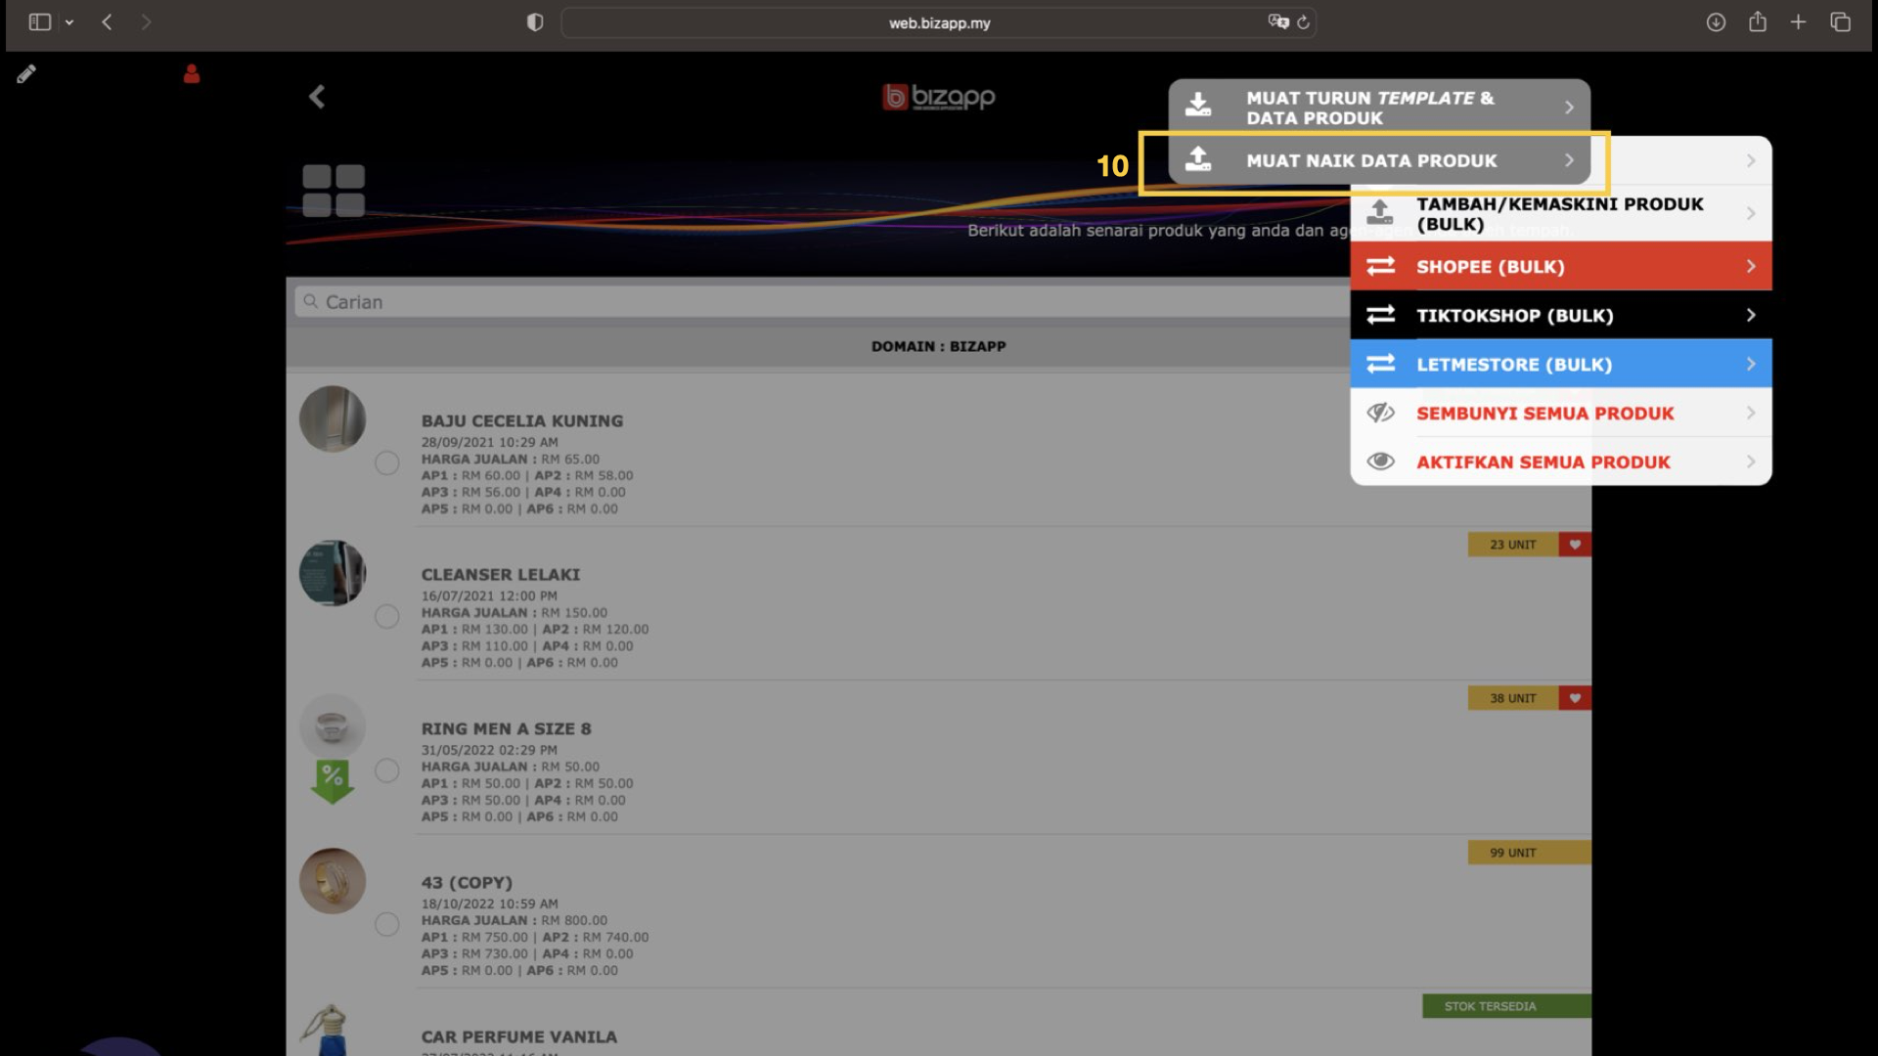This screenshot has width=1878, height=1056.
Task: Click the LetMeStore sync arrows icon
Action: point(1380,364)
